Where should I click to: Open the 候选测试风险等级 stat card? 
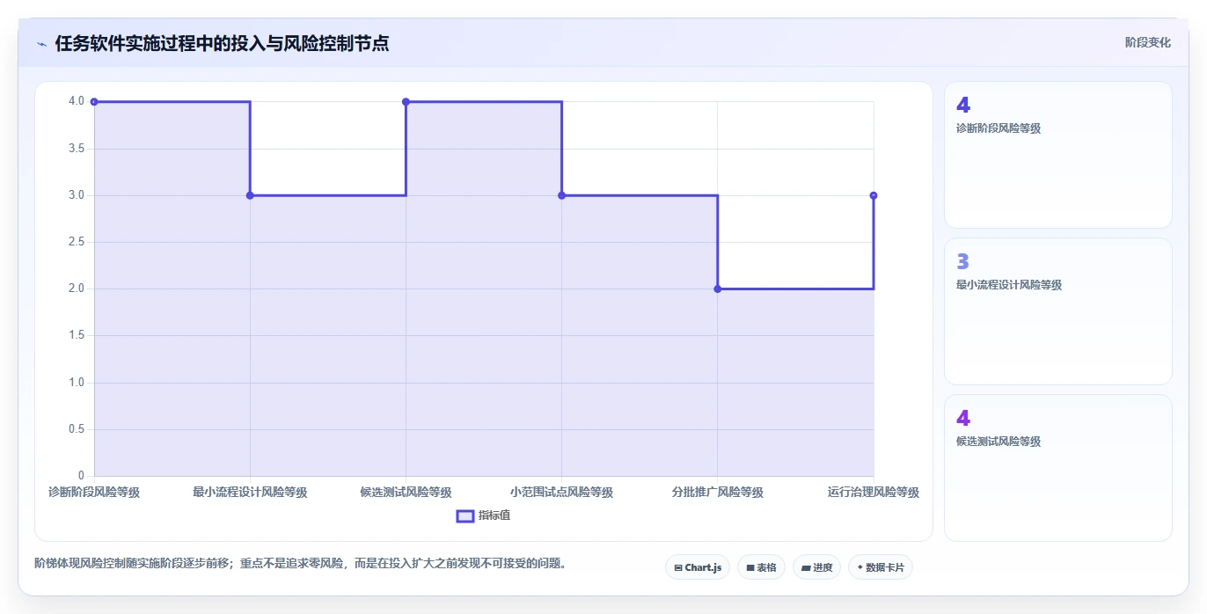1057,468
